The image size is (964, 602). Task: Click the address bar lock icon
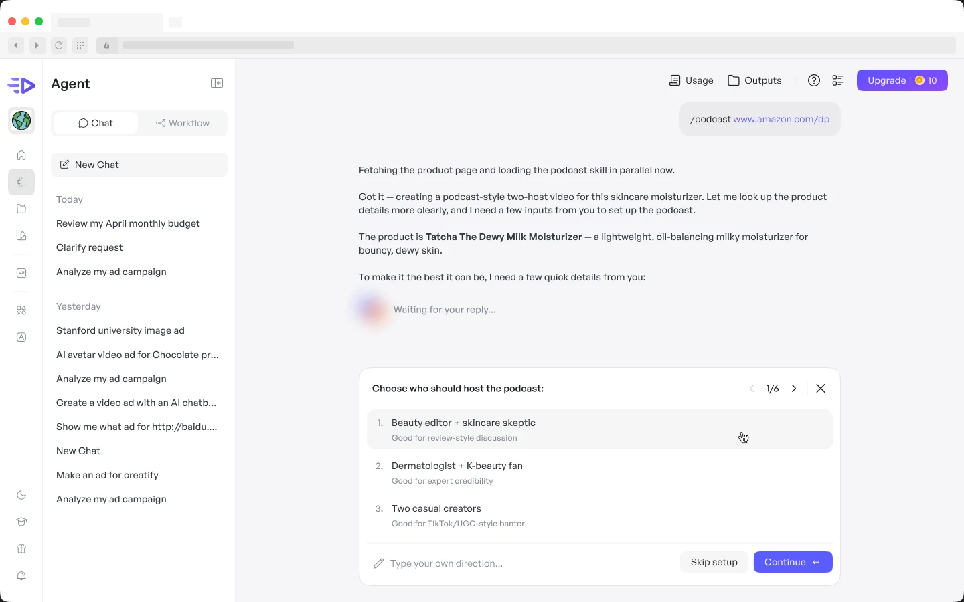[107, 45]
